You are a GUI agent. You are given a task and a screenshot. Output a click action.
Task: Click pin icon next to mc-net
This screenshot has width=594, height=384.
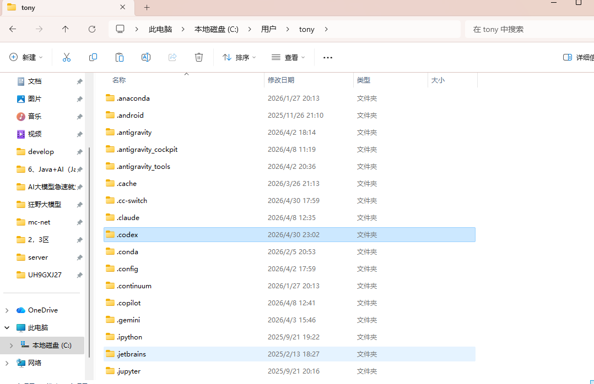[x=79, y=222]
